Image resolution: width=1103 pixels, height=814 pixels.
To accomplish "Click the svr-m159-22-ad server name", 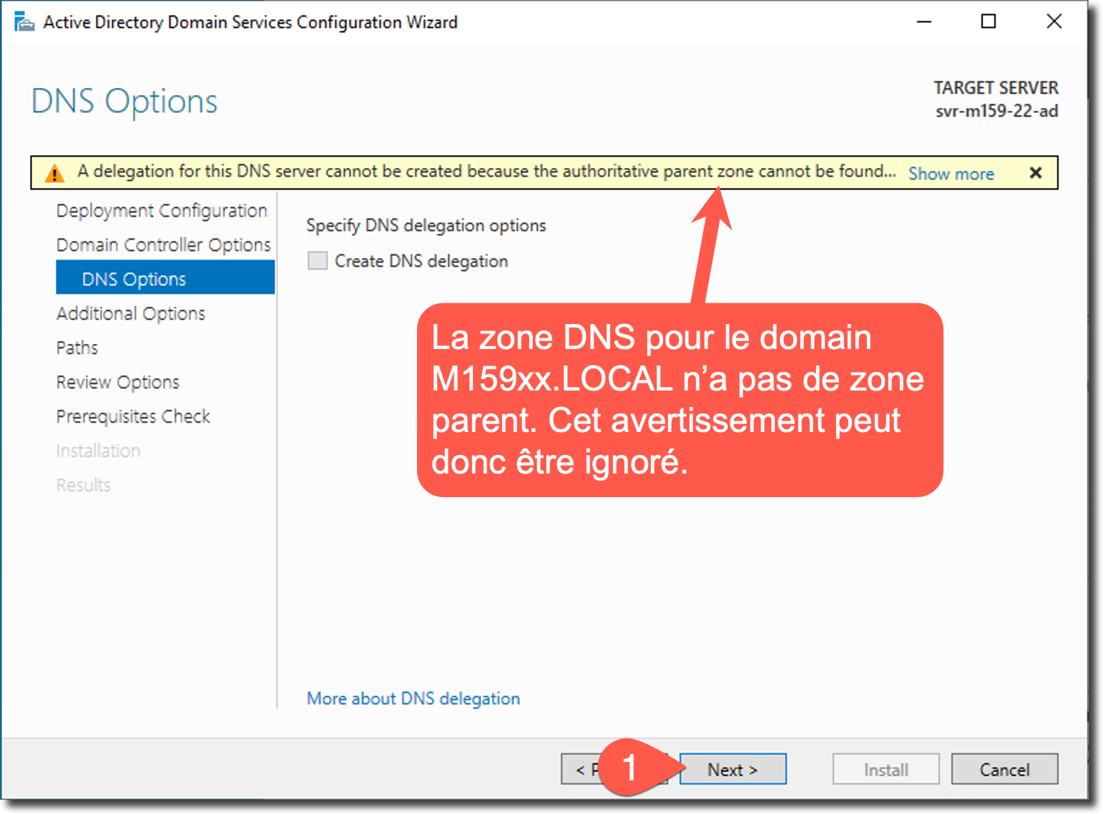I will [996, 111].
